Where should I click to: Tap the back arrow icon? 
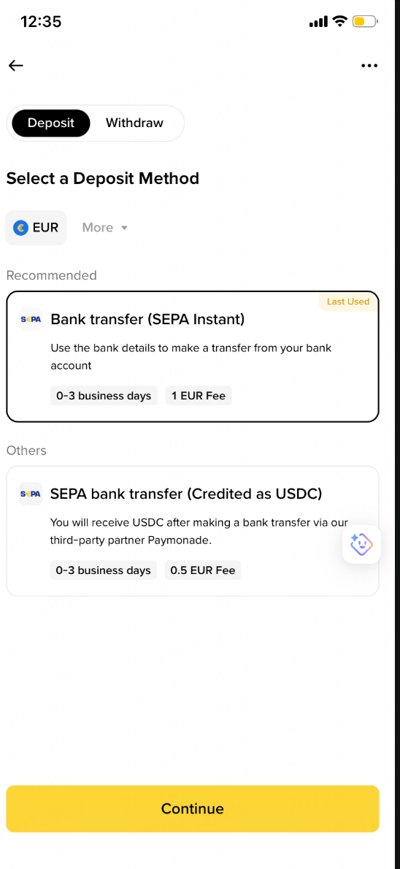tap(15, 66)
